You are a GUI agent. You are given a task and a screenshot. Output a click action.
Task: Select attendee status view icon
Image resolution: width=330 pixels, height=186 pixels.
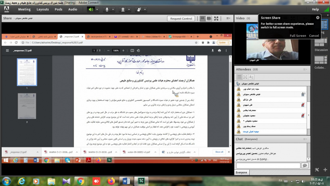252,77
